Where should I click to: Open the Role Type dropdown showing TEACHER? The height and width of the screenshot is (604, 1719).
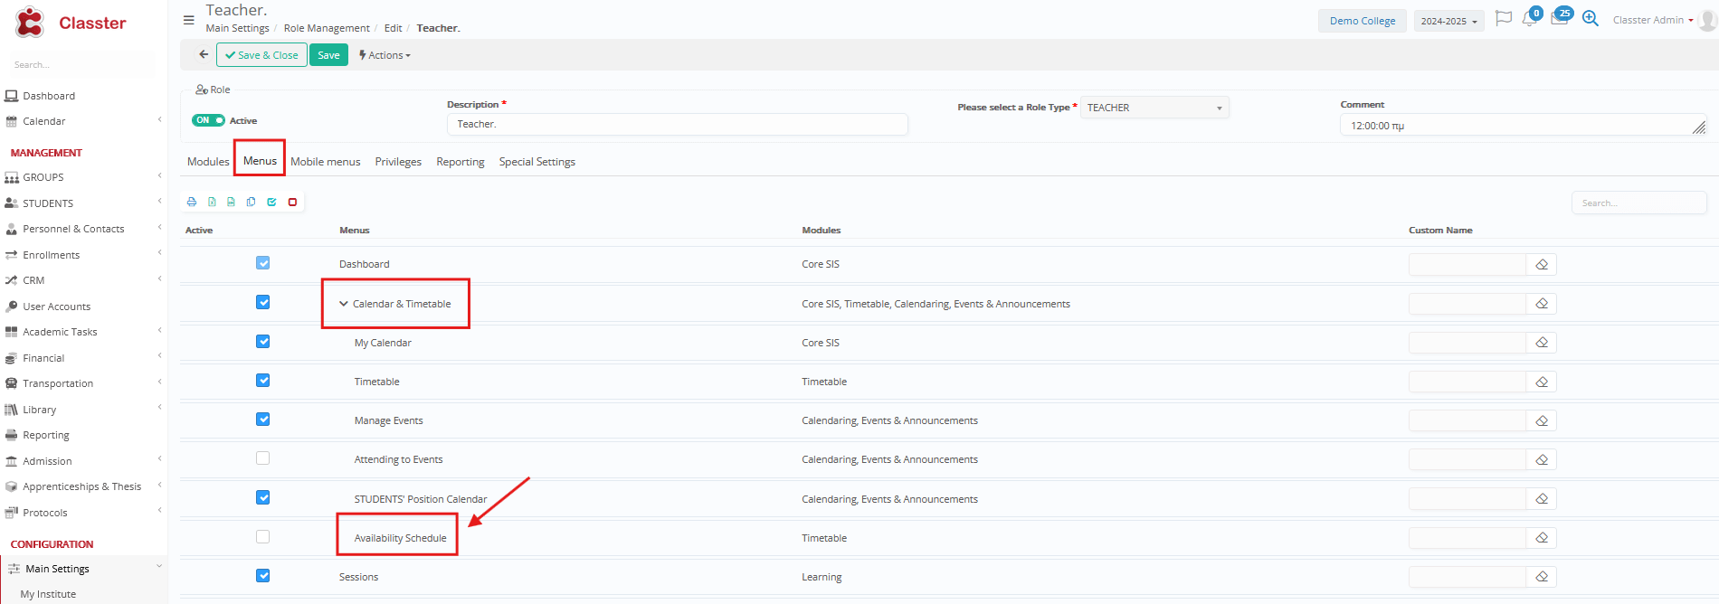tap(1154, 108)
